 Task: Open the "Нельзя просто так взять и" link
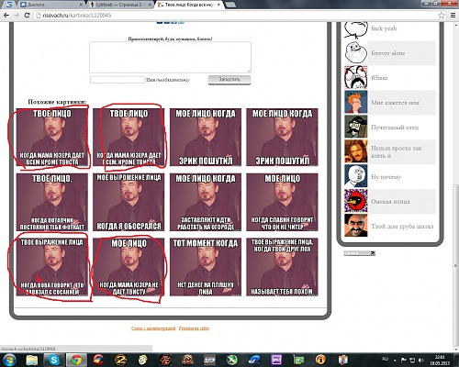tap(397, 151)
